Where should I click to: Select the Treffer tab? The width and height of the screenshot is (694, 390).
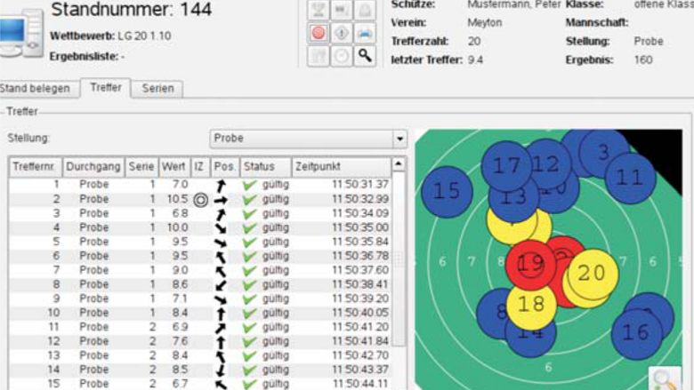tap(106, 87)
